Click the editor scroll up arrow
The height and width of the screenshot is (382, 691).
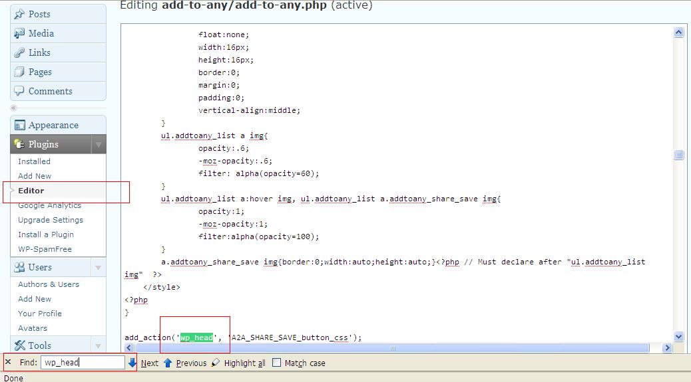[x=678, y=32]
